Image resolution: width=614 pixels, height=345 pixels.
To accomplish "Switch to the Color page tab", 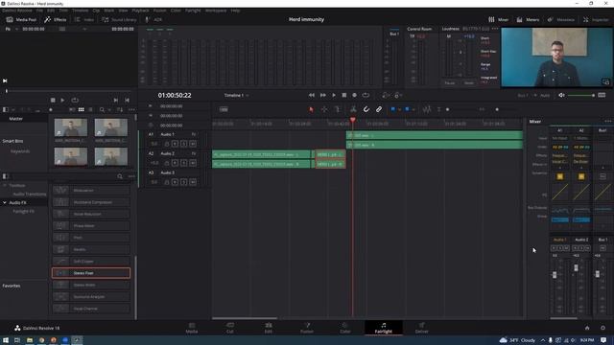I will click(x=345, y=328).
